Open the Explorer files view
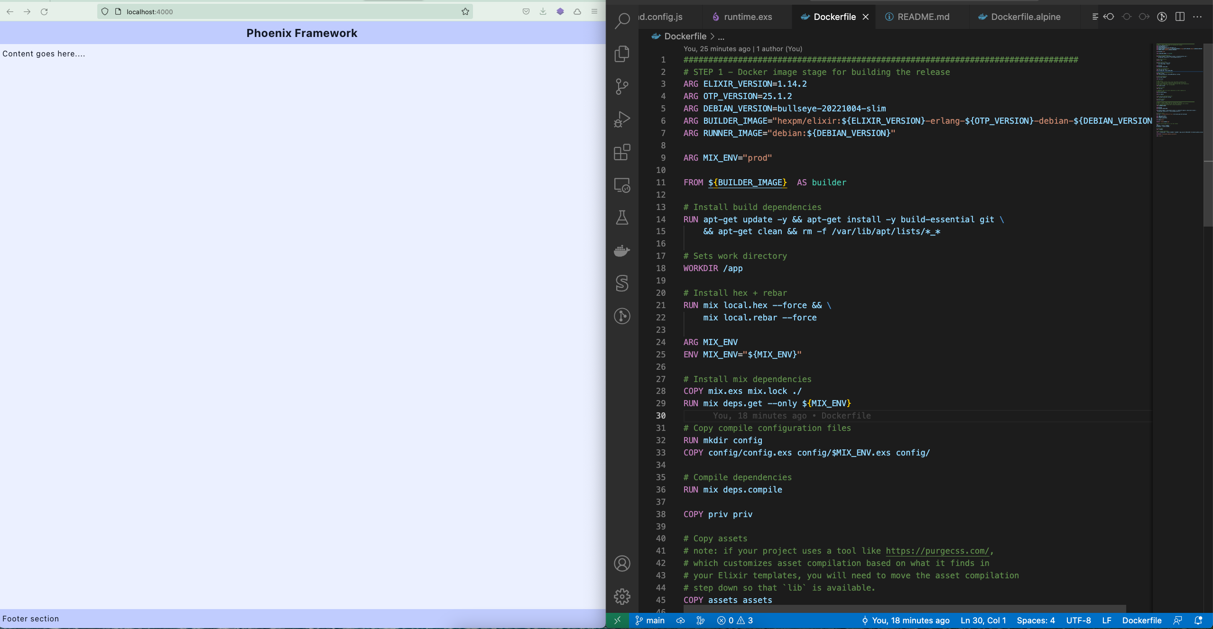Image resolution: width=1213 pixels, height=629 pixels. (622, 54)
